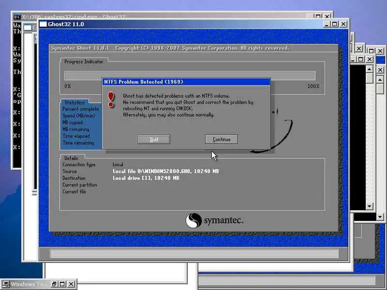Click the 'Time remaining' statistics label
The height and width of the screenshot is (290, 387).
pyautogui.click(x=78, y=143)
